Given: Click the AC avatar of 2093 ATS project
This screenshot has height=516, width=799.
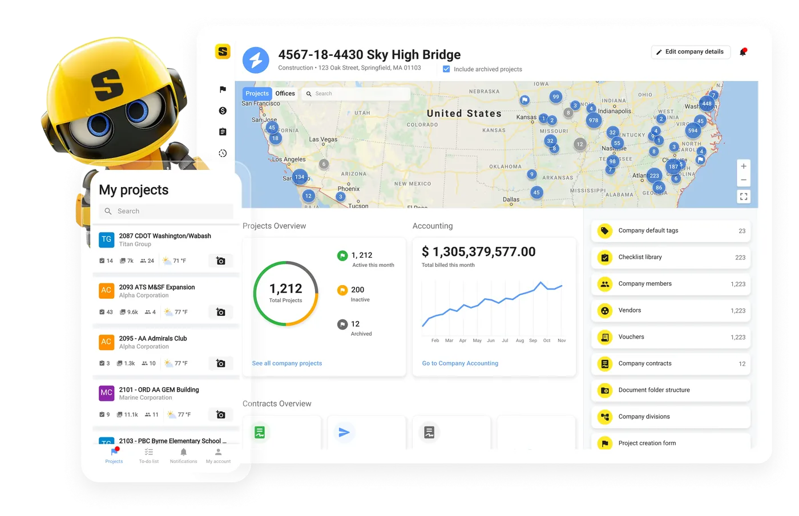Looking at the screenshot, I should coord(106,291).
